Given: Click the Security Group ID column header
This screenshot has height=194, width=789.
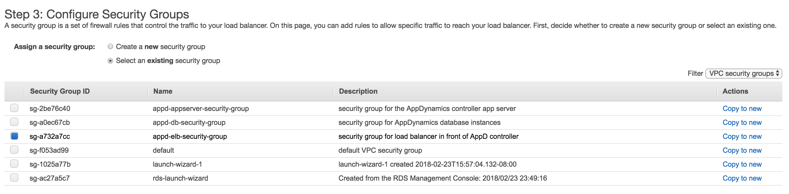Looking at the screenshot, I should click(60, 91).
